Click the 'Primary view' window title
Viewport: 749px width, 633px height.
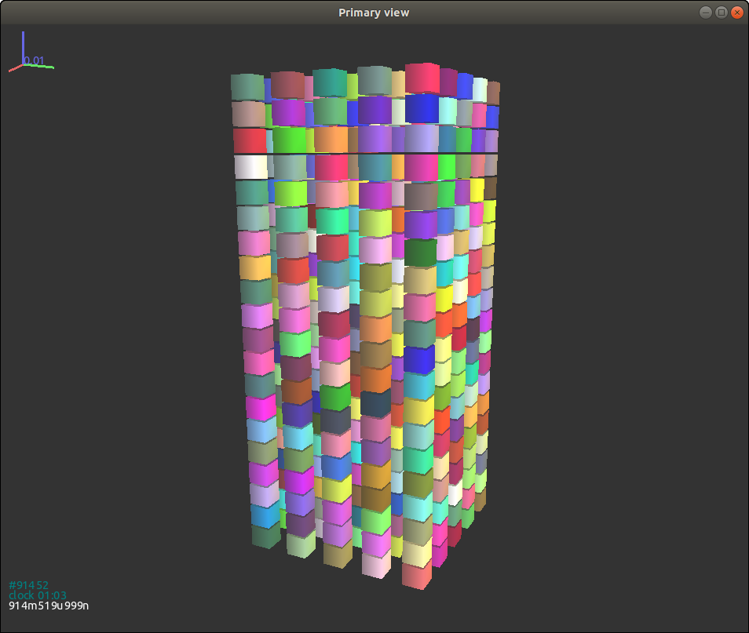374,13
